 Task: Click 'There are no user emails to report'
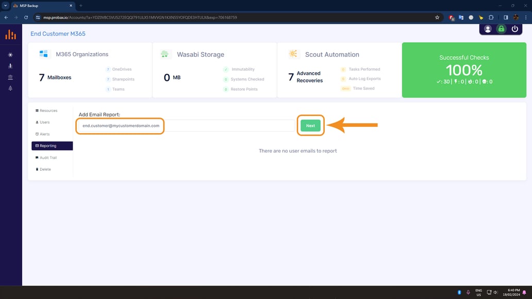coord(298,151)
